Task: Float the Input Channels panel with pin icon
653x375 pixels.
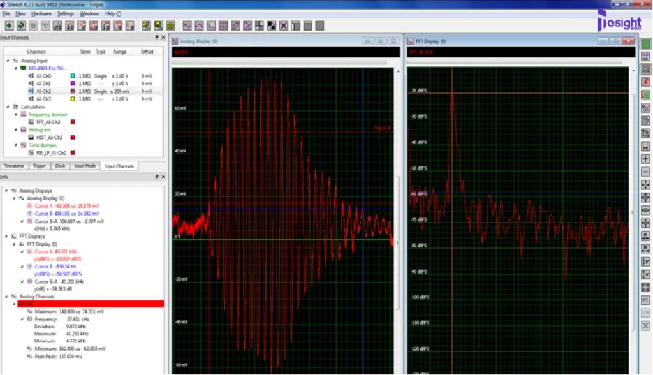Action: pos(157,38)
